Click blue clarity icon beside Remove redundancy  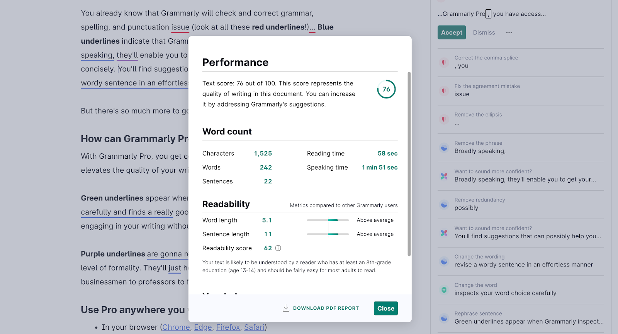click(444, 204)
